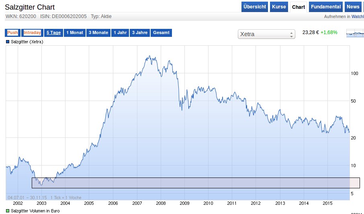Switch to the Kurse tab
Image resolution: width=364 pixels, height=214 pixels.
(279, 7)
